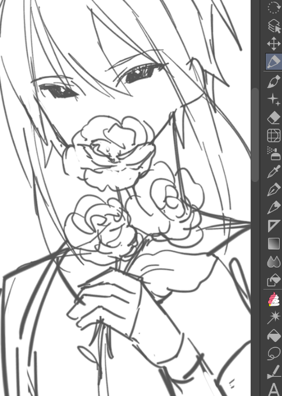
Task: Select the Blend droplets tool
Action: (273, 262)
